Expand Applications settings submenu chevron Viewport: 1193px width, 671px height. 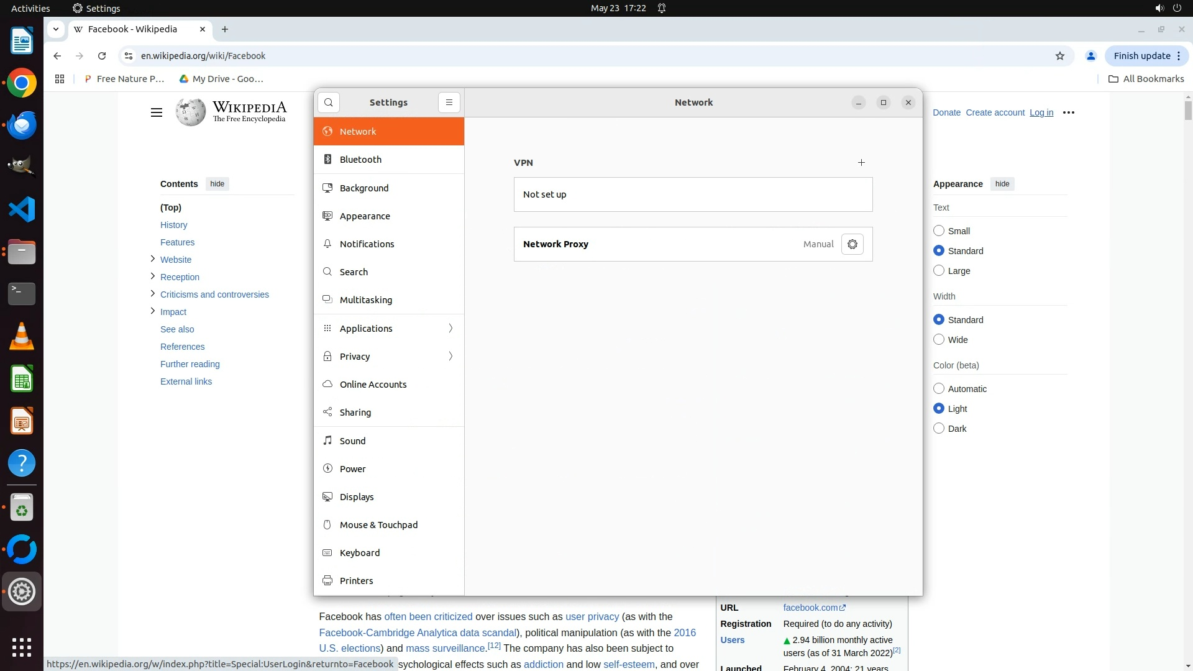click(450, 329)
